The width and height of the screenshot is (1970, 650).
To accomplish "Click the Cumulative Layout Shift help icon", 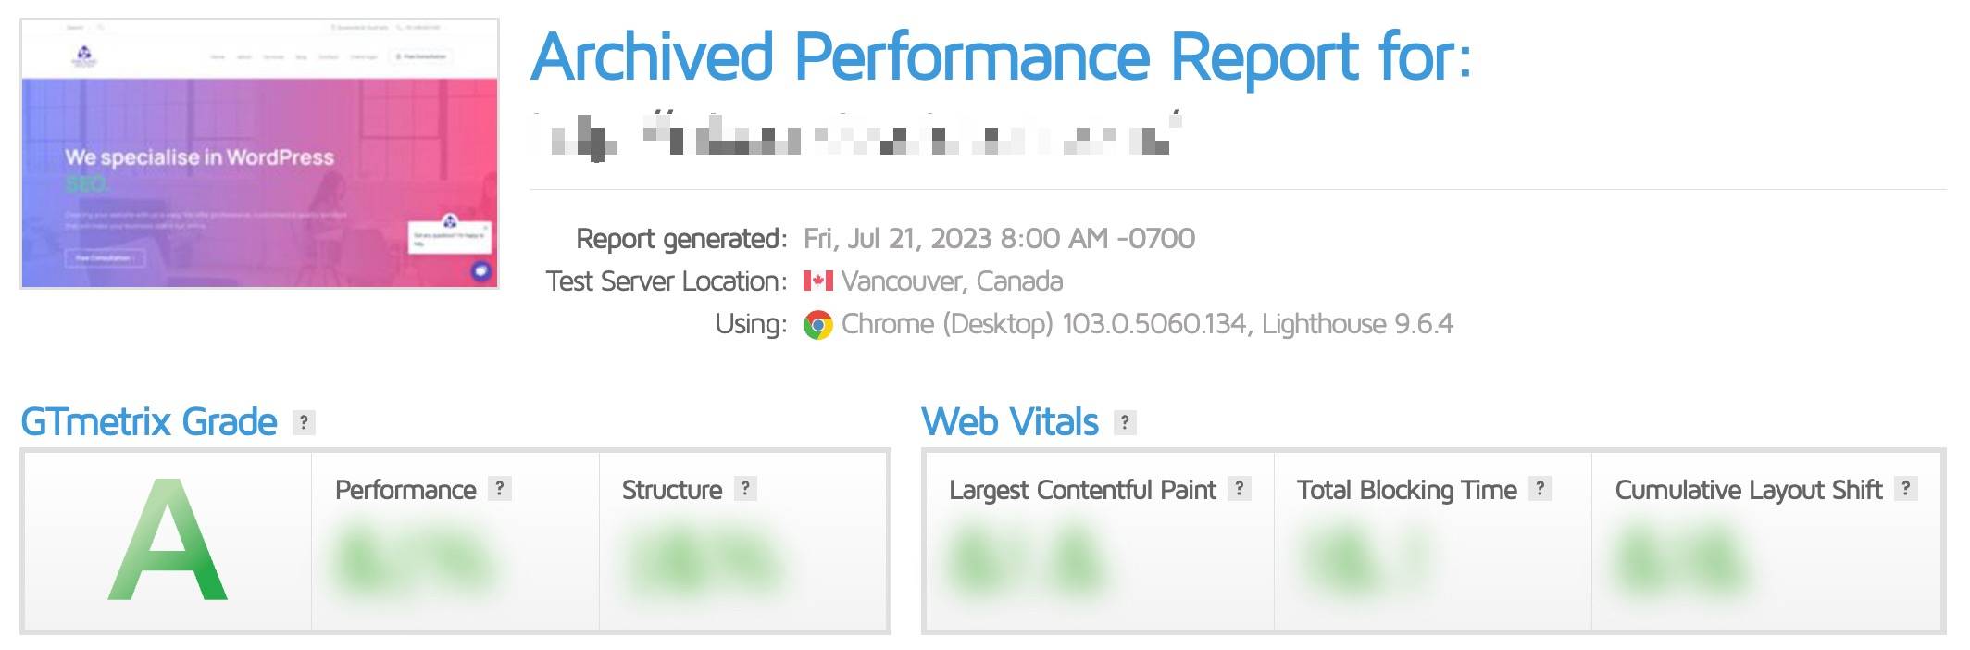I will 1906,489.
